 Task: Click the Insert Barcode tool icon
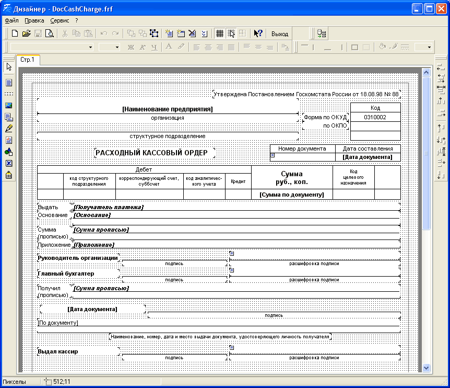tap(9, 175)
